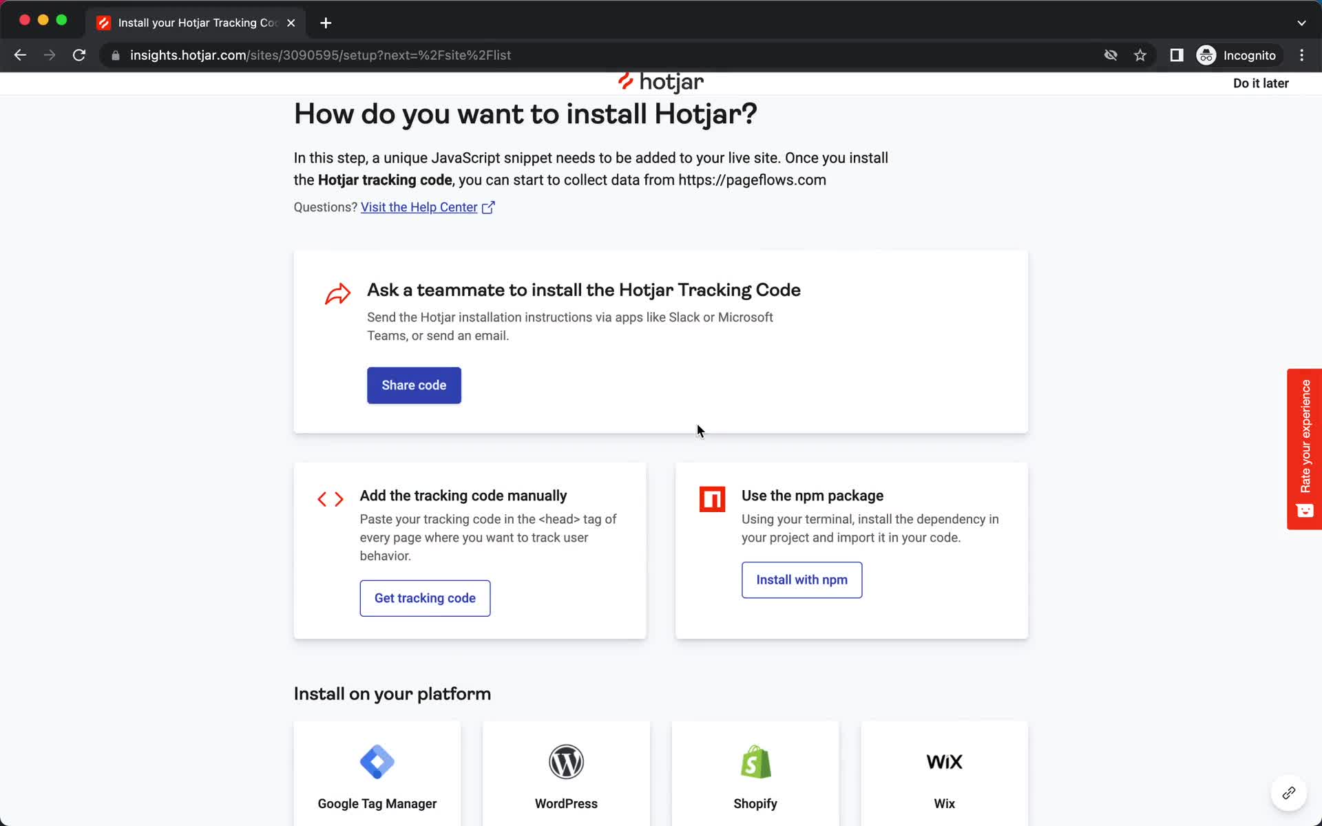This screenshot has height=826, width=1322.
Task: Click the code brackets icon for manual install
Action: click(330, 498)
